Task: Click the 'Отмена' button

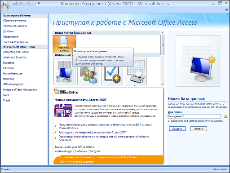Action: coord(199,129)
